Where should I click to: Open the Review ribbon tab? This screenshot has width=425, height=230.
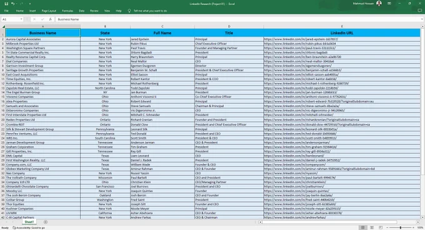tap(94, 11)
